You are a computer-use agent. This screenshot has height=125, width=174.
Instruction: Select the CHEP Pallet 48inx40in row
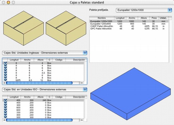coord(129,26)
